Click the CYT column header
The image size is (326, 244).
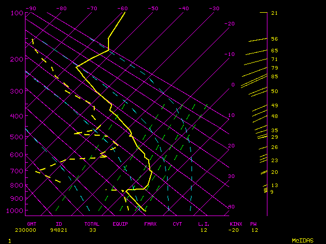click(177, 224)
